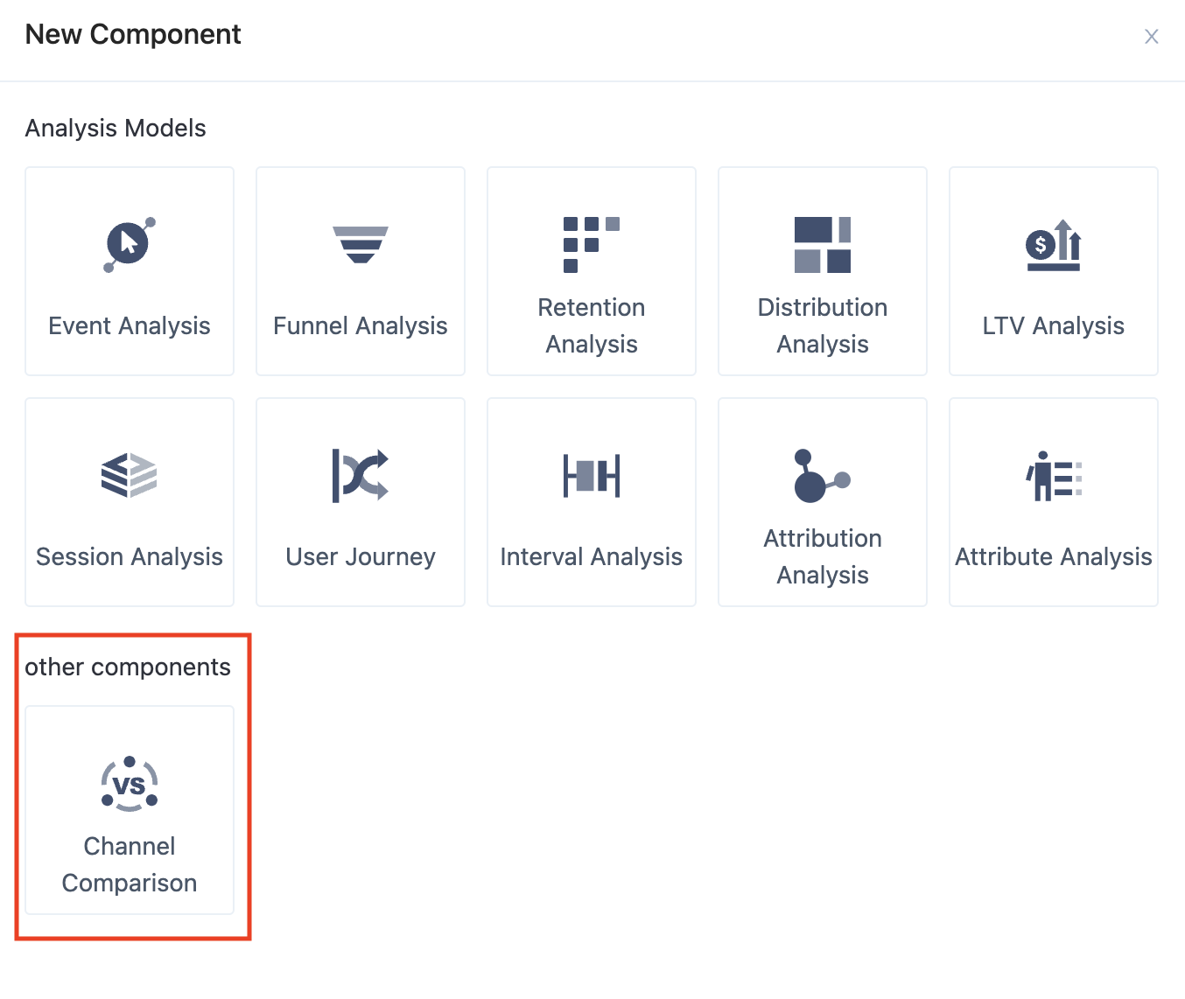
Task: Open the Channel Comparison component
Action: tap(129, 811)
